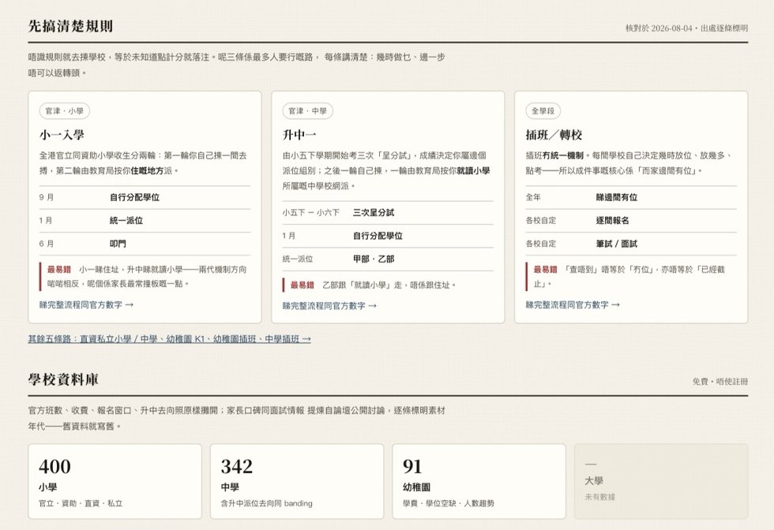Click the 官立 · 資助 · 直資 · 私立 caption
774x530 pixels.
coord(81,503)
